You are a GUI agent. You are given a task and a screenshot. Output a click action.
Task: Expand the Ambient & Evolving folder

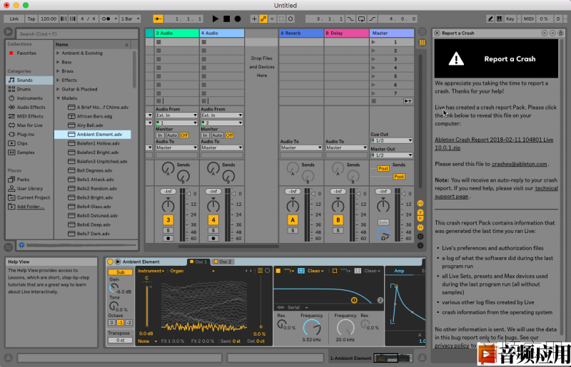[58, 53]
